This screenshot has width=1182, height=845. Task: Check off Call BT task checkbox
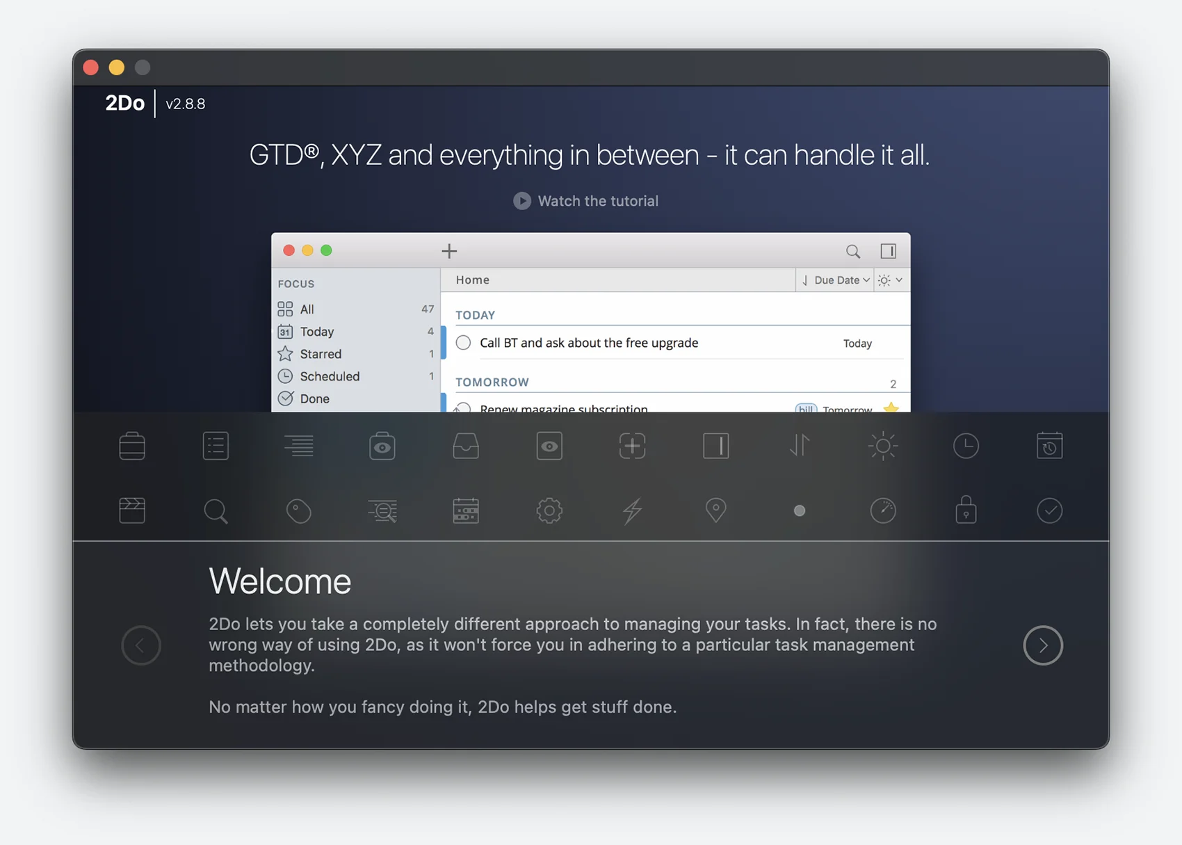point(464,343)
